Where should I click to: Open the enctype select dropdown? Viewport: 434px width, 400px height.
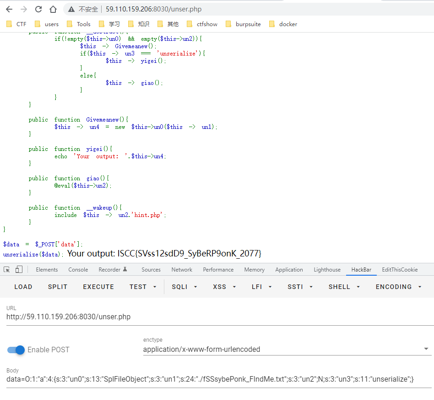pos(287,349)
